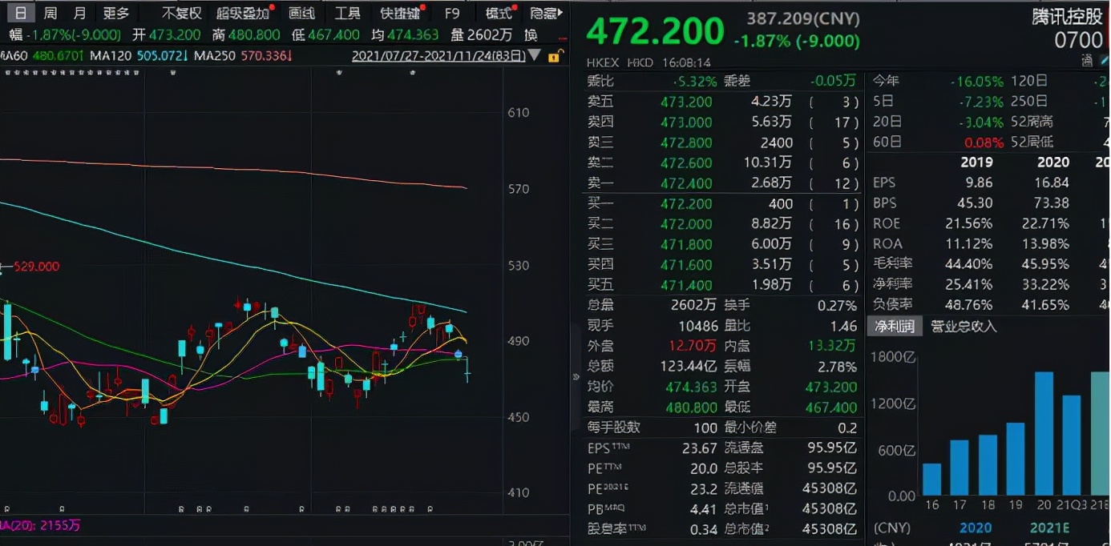This screenshot has width=1111, height=546.
Task: Click the panel collapse arrows beside the quote list
Action: tap(576, 378)
